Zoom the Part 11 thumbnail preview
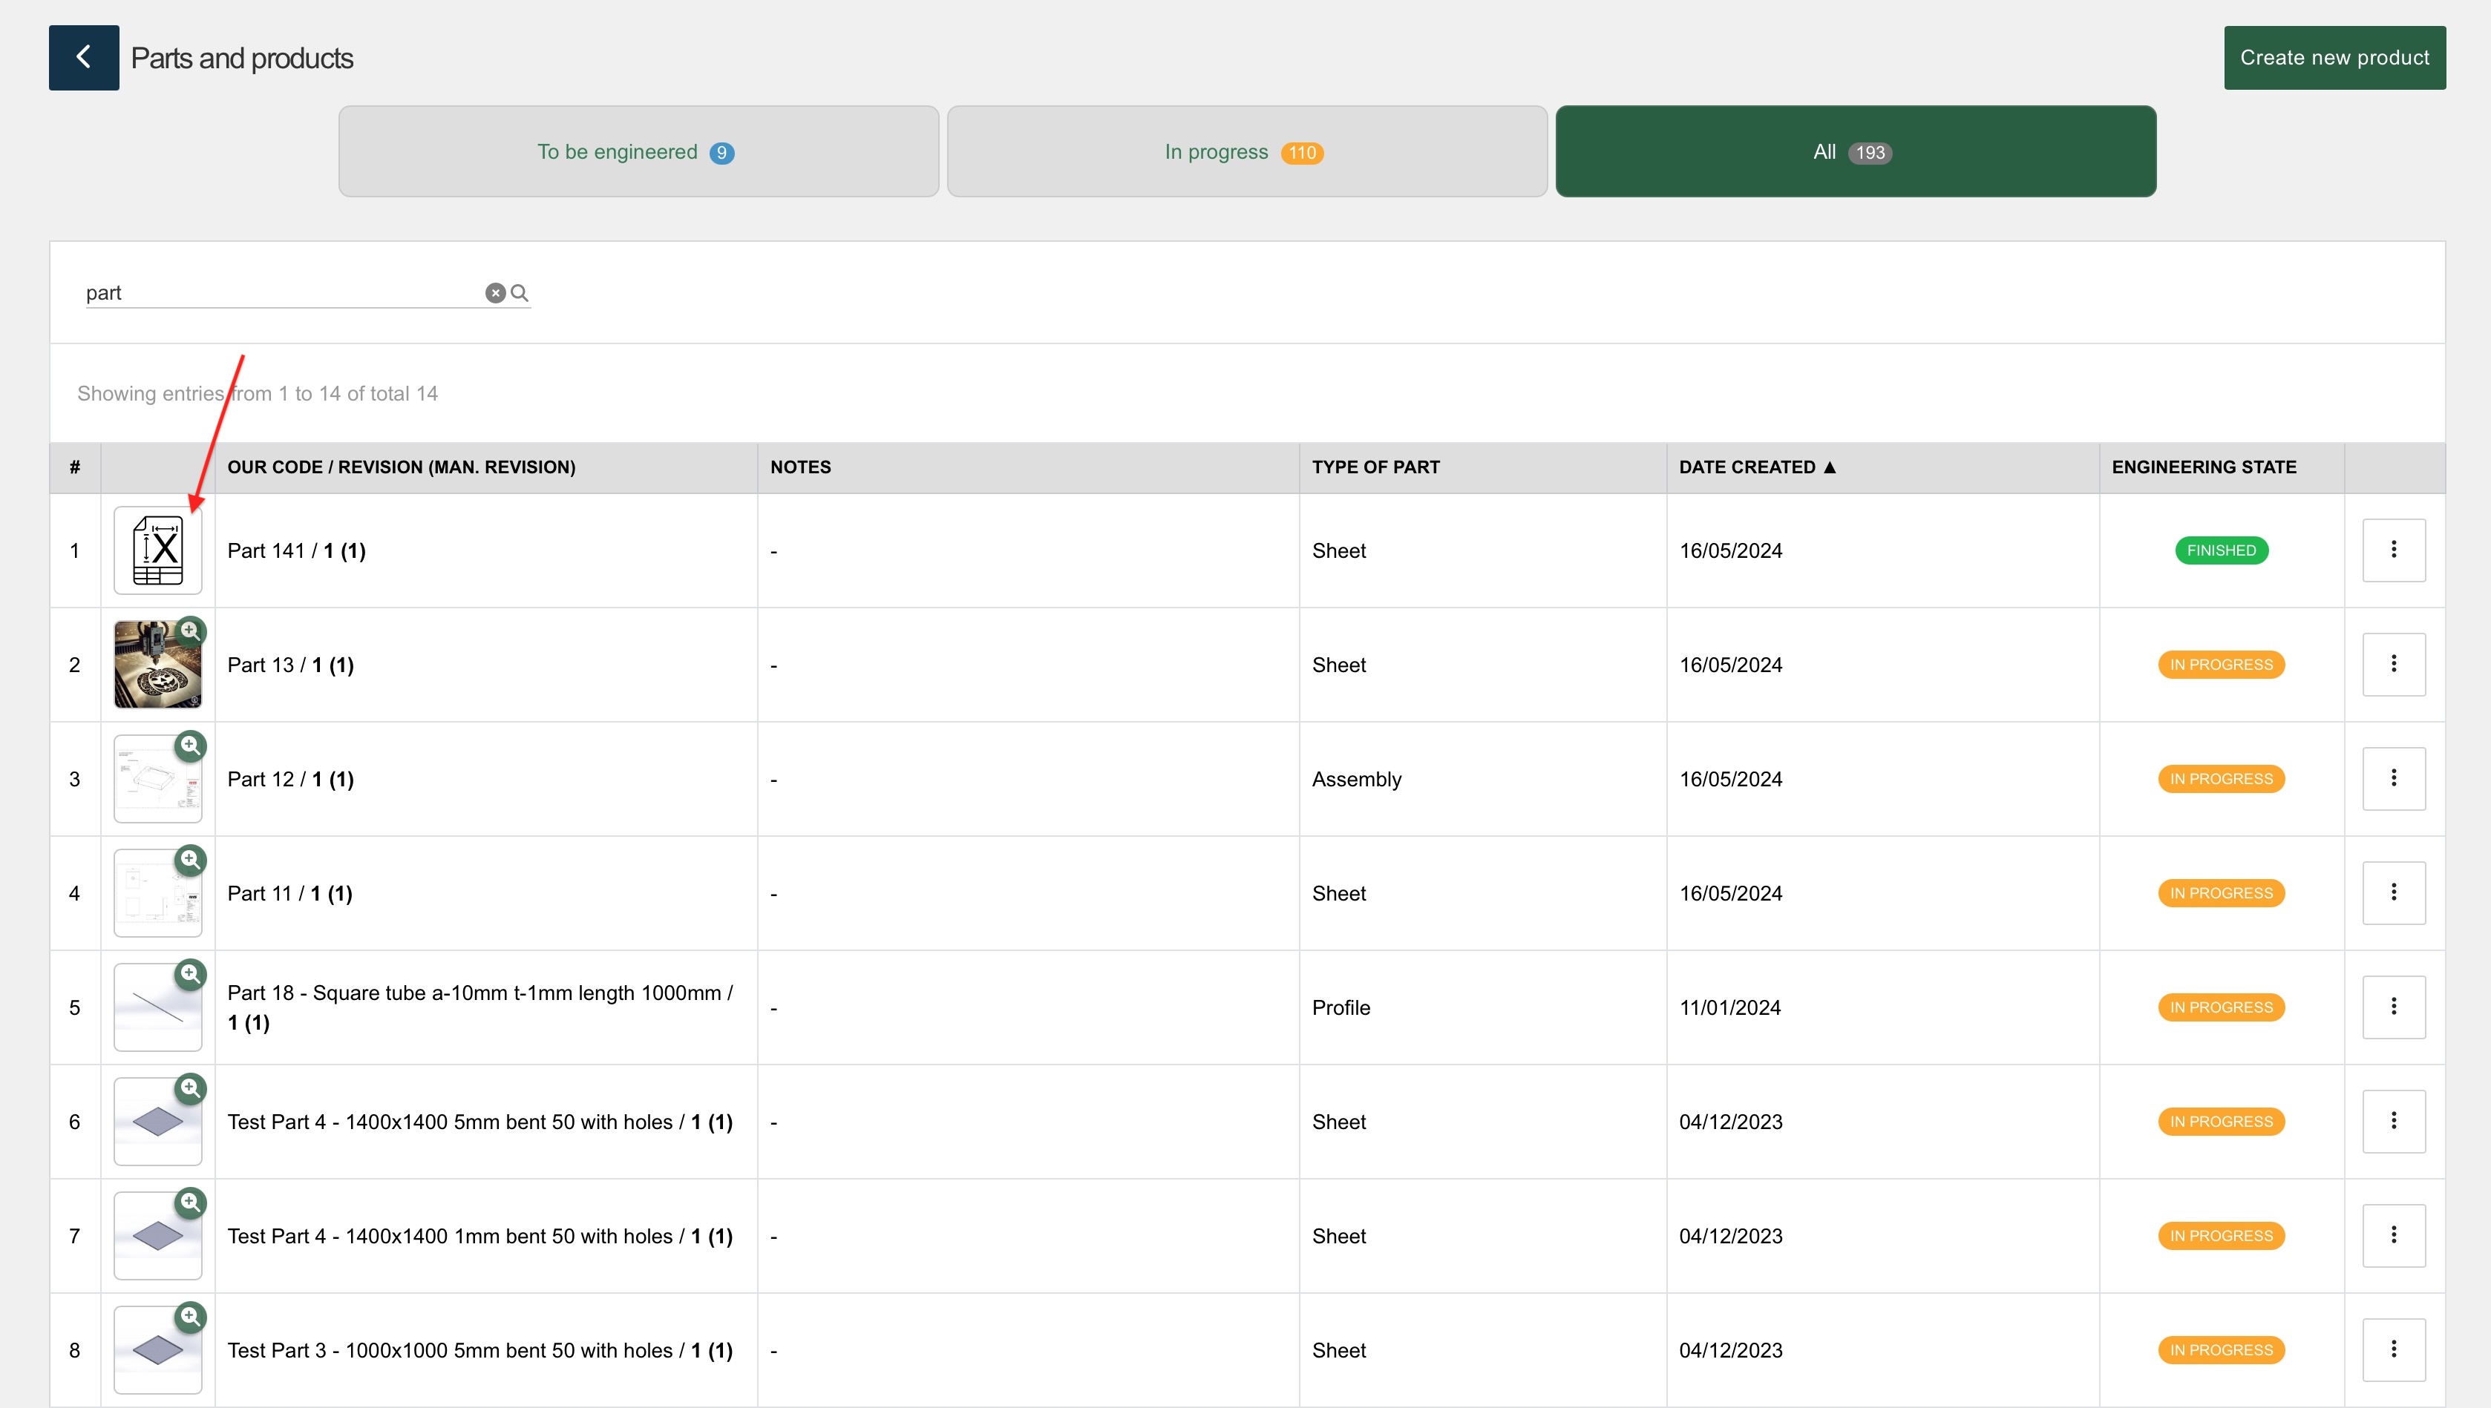The height and width of the screenshot is (1408, 2491). pos(191,860)
